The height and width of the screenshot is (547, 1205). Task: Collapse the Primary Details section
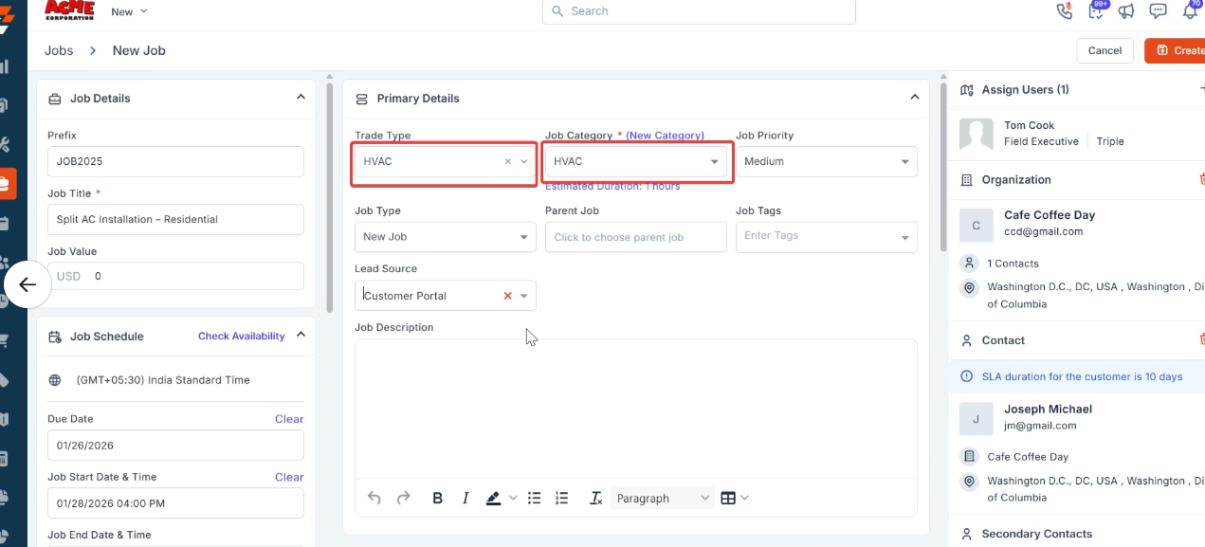[x=914, y=98]
